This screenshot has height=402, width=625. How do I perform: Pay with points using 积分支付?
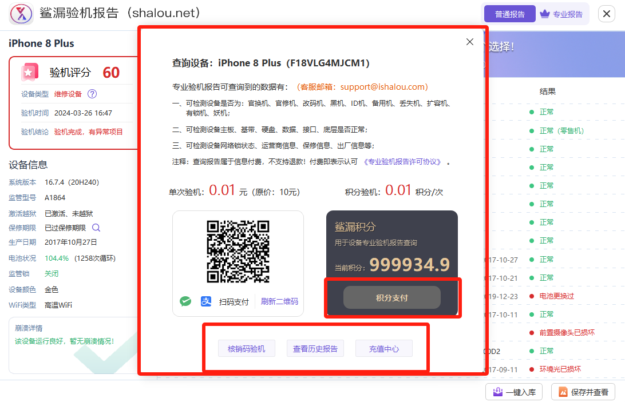(x=392, y=297)
